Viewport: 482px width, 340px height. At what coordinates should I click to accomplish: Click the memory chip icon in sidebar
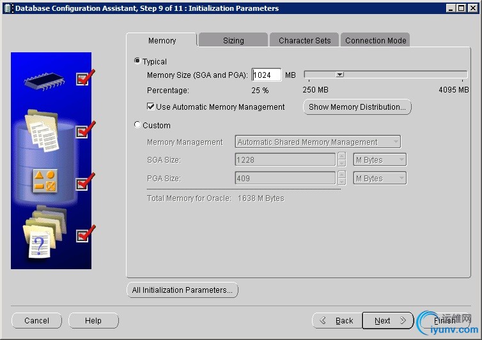[44, 81]
